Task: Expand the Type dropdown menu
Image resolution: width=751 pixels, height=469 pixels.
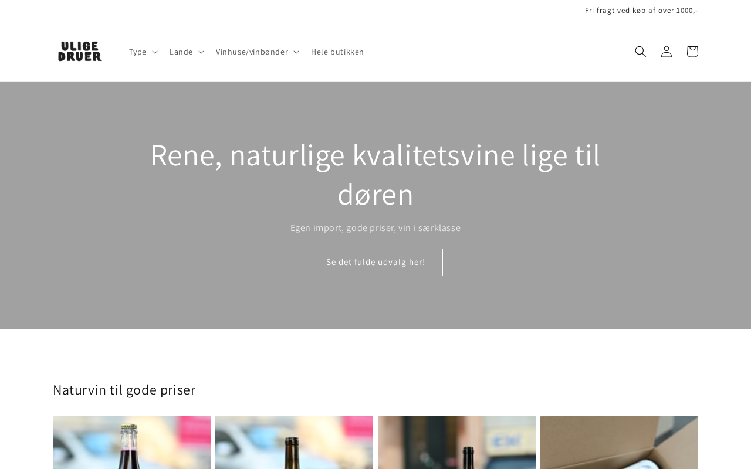Action: click(x=143, y=52)
